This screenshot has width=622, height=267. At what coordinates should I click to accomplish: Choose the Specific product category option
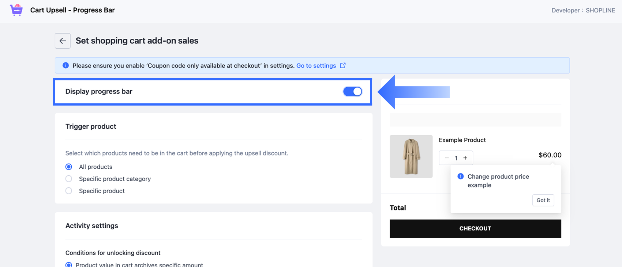[x=69, y=179]
